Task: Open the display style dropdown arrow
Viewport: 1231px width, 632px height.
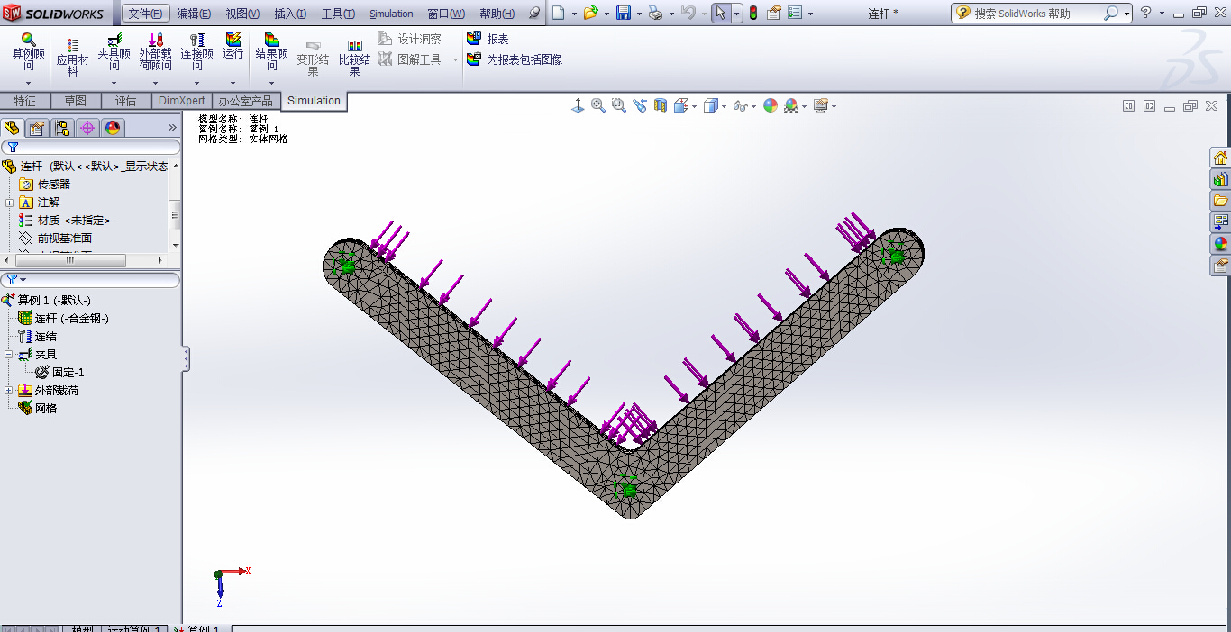Action: coord(724,105)
